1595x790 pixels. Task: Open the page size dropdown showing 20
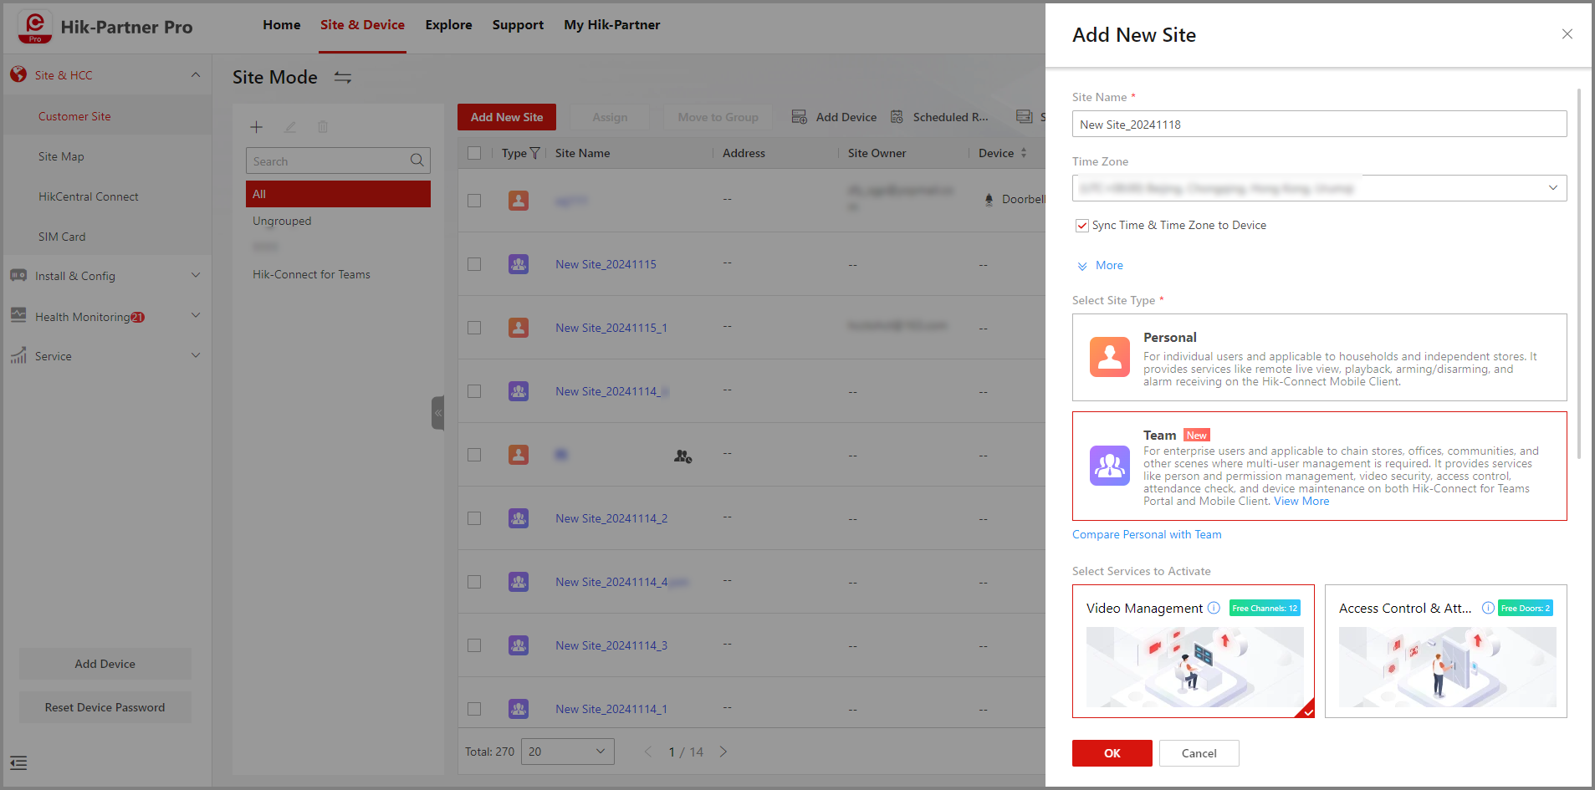click(567, 752)
